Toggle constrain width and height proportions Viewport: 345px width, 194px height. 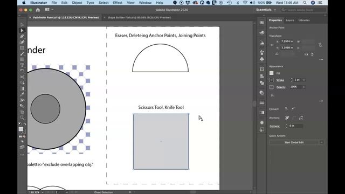(x=320, y=45)
